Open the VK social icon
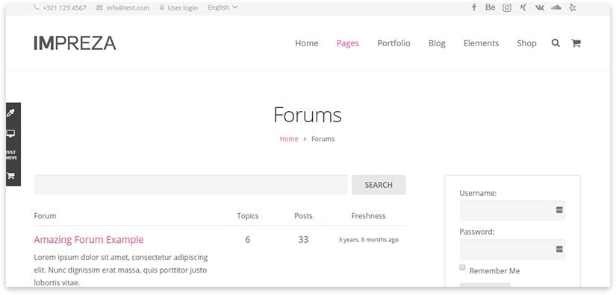The height and width of the screenshot is (295, 616). coord(540,7)
